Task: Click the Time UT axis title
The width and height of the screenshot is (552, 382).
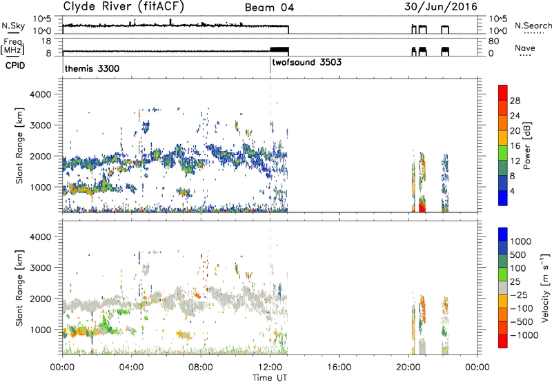Action: pos(270,378)
